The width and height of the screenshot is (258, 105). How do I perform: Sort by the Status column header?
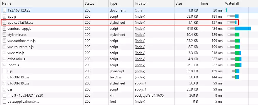point(96,3)
